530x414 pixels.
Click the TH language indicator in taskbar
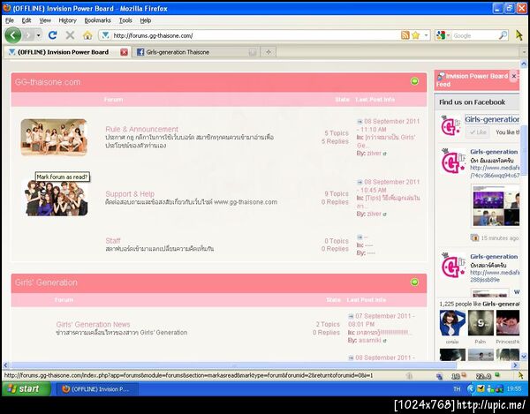tap(457, 389)
